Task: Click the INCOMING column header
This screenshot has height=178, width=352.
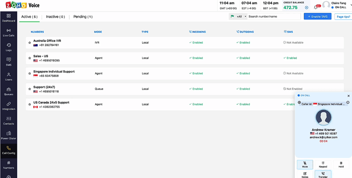Action: 198,32
